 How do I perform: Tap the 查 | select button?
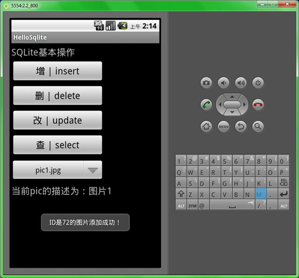point(57,145)
